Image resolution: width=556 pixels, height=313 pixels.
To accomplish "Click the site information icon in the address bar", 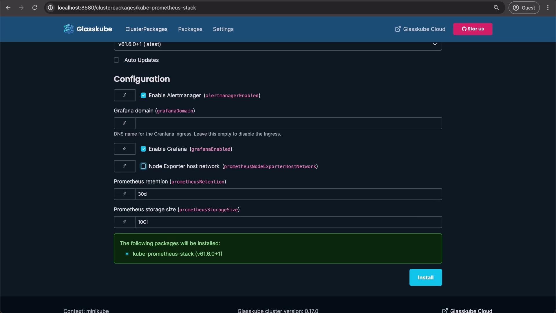I will 50,8.
